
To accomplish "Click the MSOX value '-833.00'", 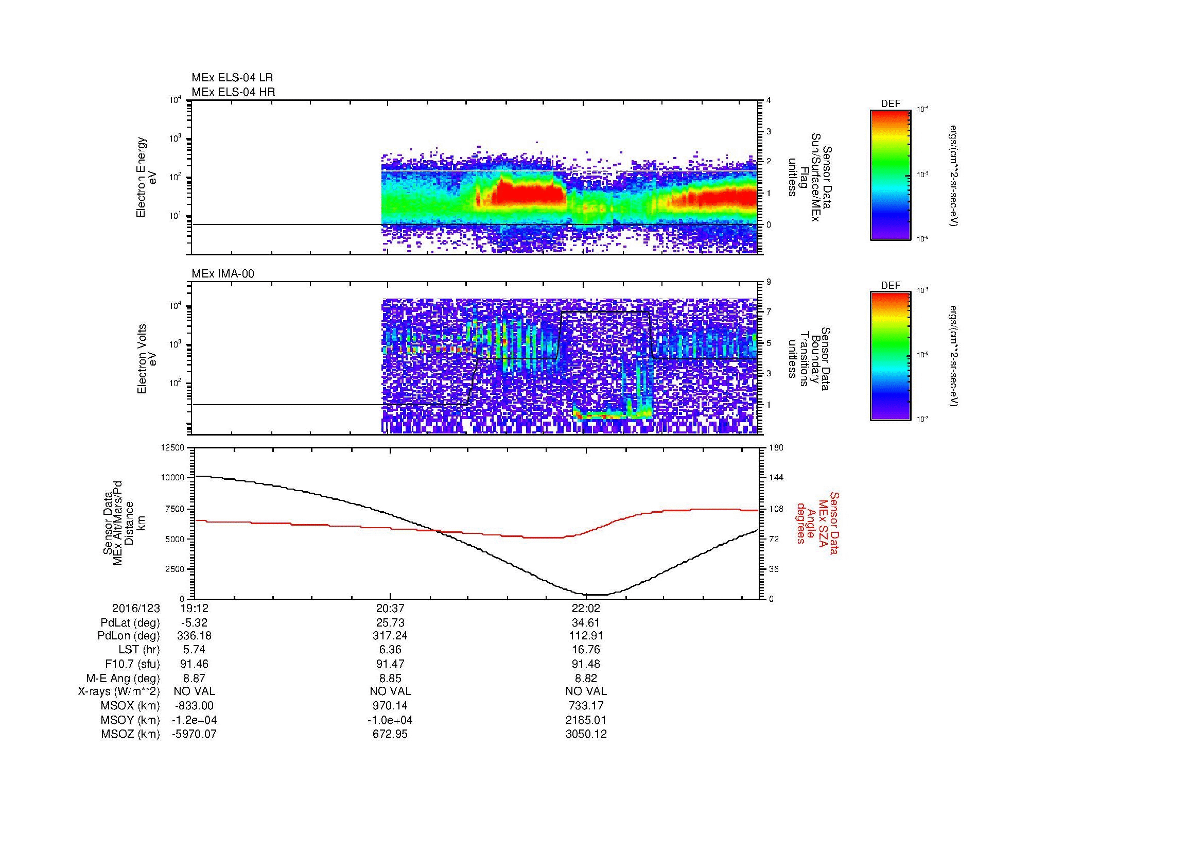I will click(x=194, y=706).
